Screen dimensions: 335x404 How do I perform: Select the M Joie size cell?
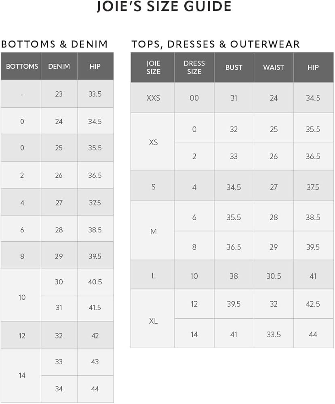pyautogui.click(x=153, y=231)
